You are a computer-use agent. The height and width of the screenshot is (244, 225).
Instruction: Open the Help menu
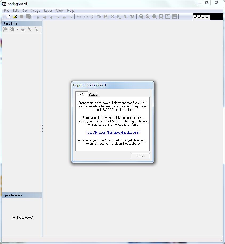point(71,11)
